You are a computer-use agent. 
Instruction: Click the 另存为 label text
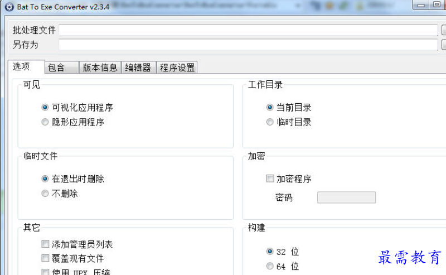[x=25, y=45]
